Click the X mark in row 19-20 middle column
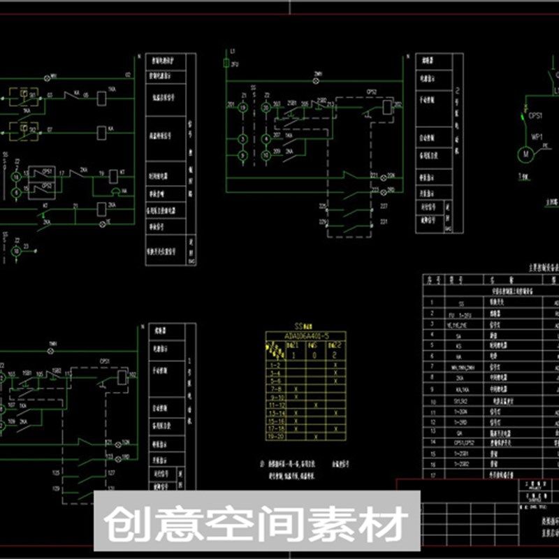Viewport: 559px width, 559px height. pyautogui.click(x=315, y=437)
